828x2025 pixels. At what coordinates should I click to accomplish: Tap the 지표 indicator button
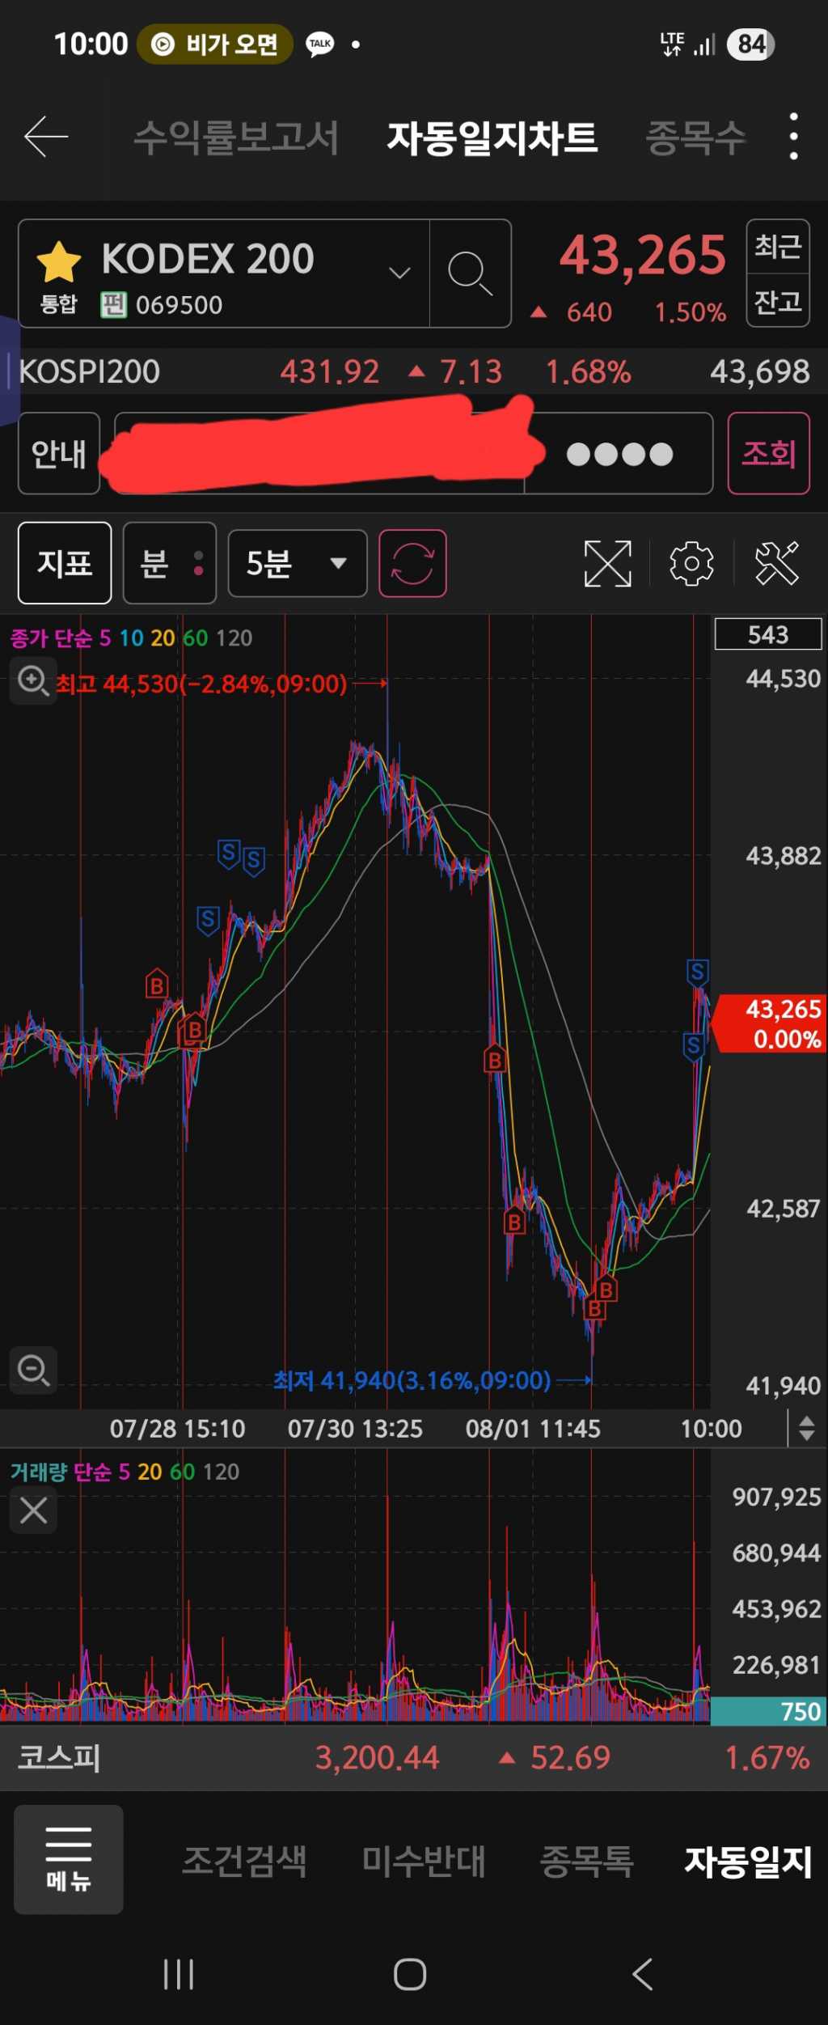click(65, 563)
